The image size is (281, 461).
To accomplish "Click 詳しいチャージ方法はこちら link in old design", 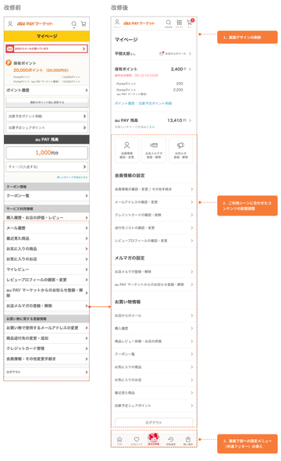I will tap(73, 177).
